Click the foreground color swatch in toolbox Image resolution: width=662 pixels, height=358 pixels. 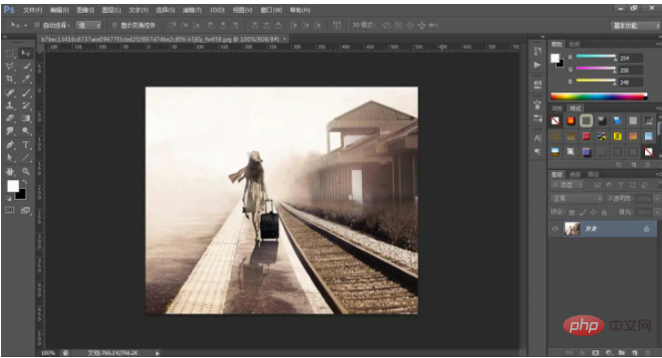point(13,186)
